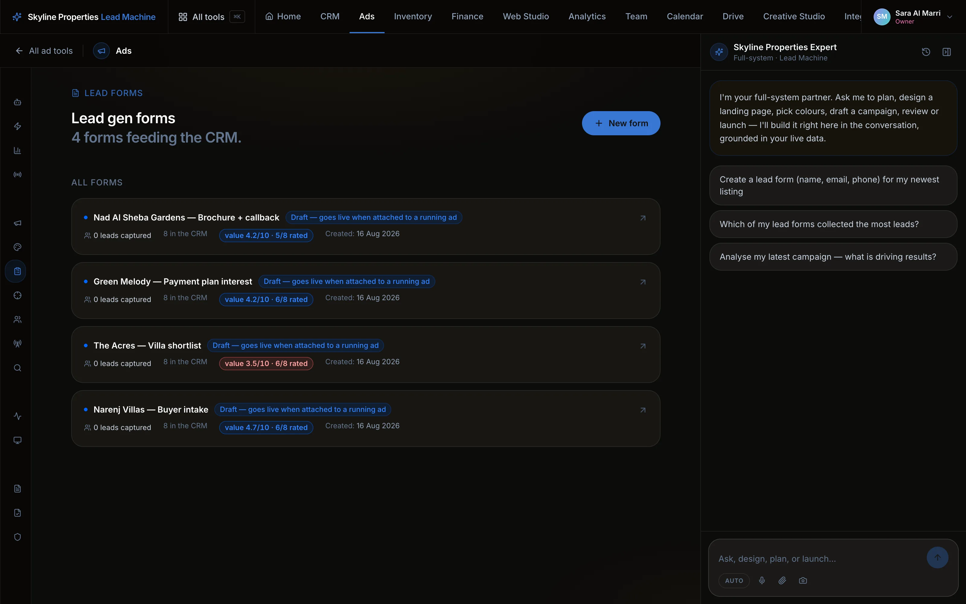Focus the Ask, design, plan input field
This screenshot has height=604, width=966.
(x=818, y=559)
